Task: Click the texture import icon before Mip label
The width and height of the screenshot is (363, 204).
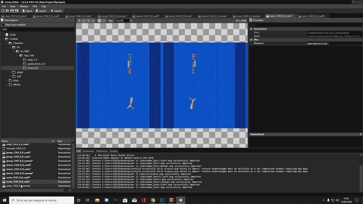Action: (x=104, y=20)
